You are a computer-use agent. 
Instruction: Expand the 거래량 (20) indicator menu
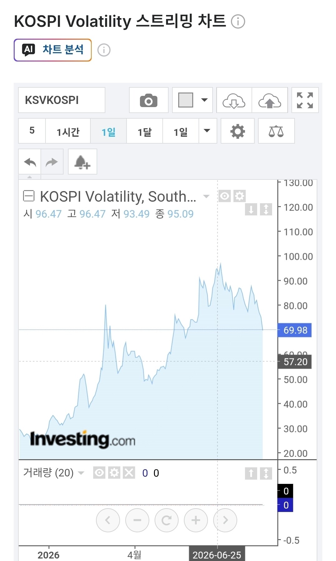pyautogui.click(x=81, y=473)
